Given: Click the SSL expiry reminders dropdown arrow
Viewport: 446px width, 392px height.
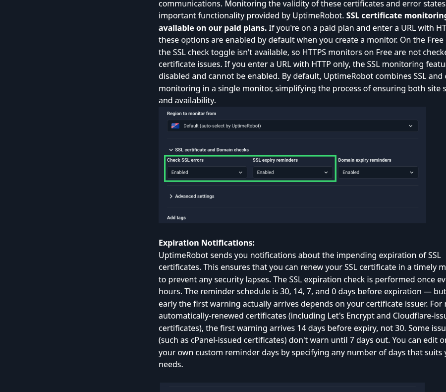Looking at the screenshot, I should click(x=326, y=172).
